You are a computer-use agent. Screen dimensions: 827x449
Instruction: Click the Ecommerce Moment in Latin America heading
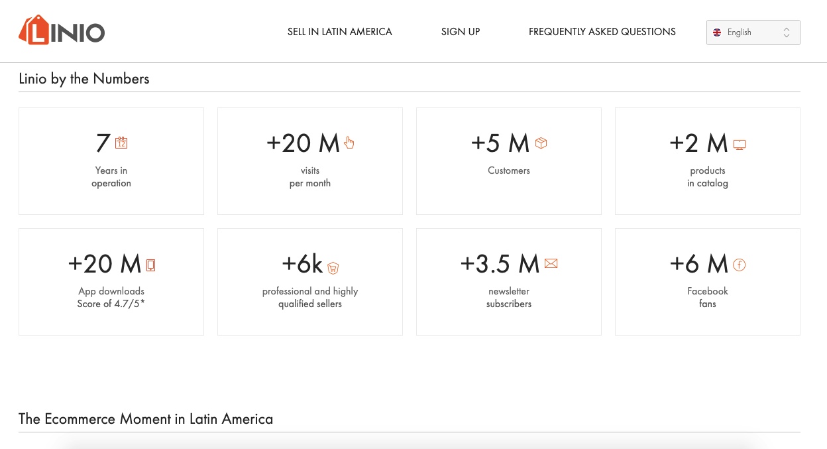pos(146,419)
